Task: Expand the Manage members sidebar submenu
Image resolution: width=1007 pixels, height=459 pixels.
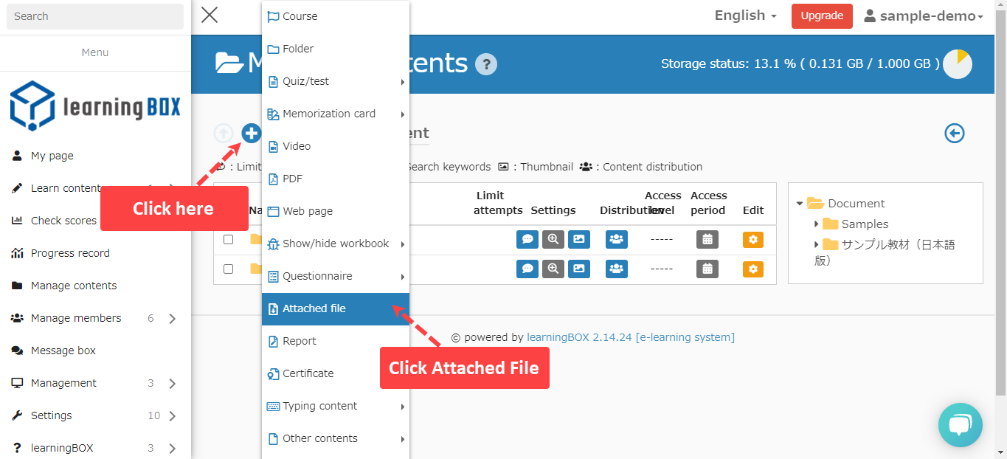Action: coord(172,319)
